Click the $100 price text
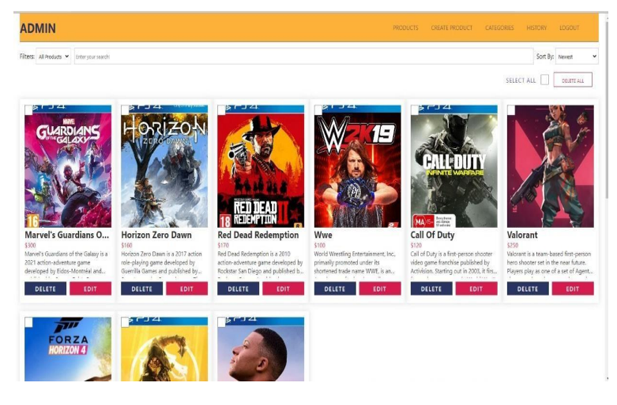This screenshot has width=617, height=405. click(320, 245)
